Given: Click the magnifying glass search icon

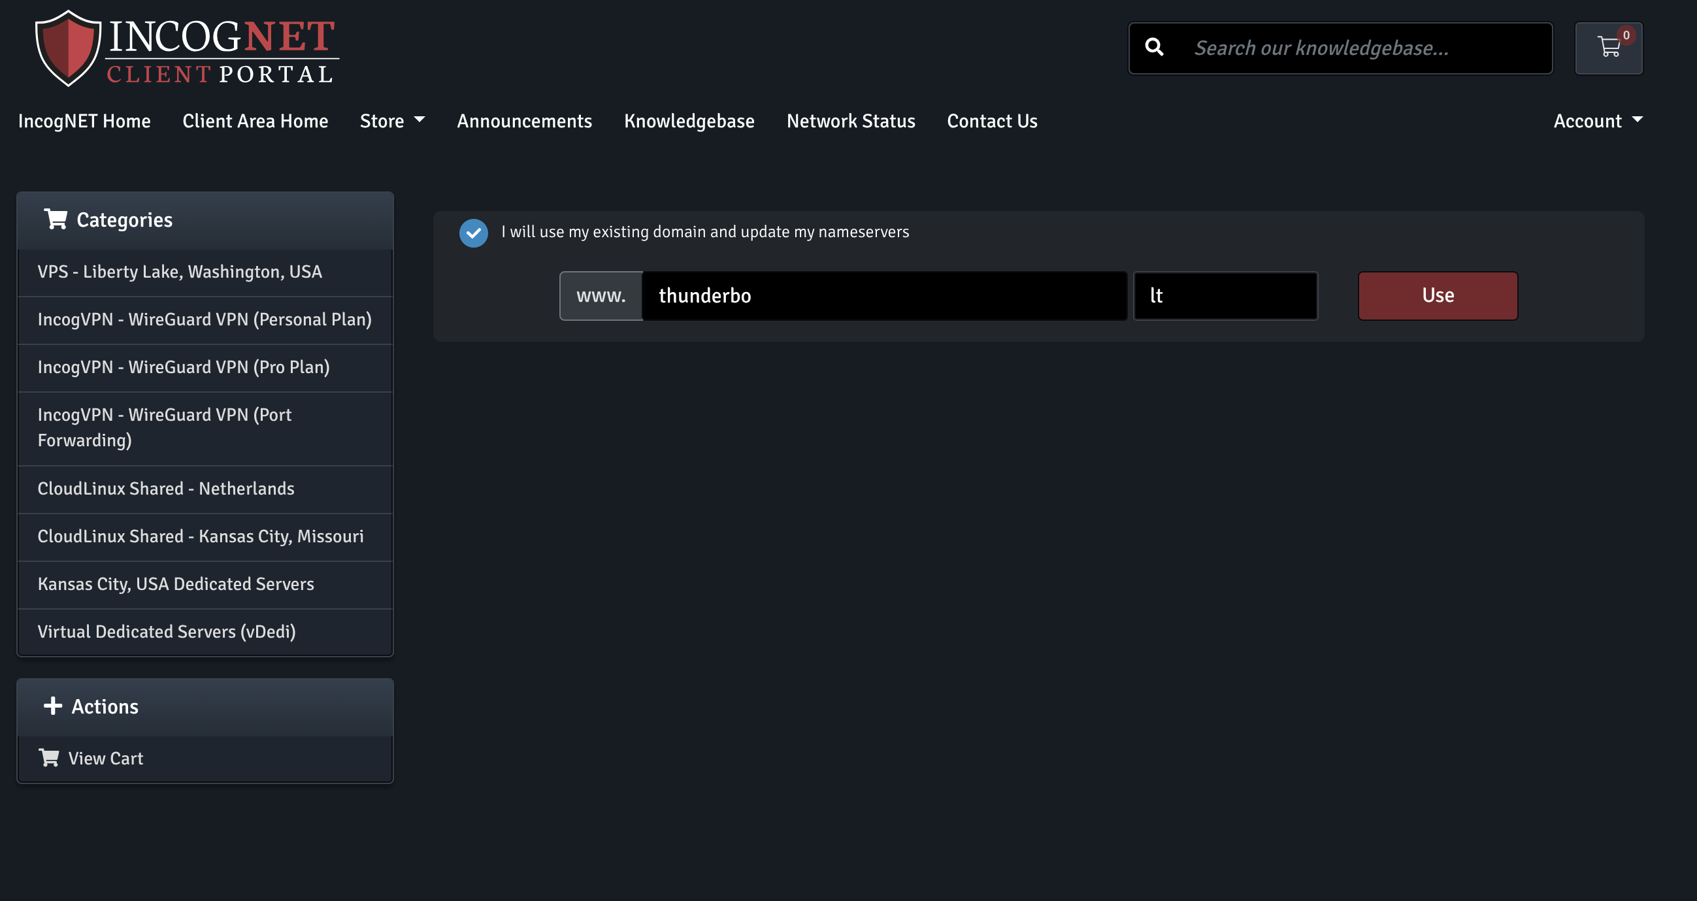Looking at the screenshot, I should pos(1153,48).
